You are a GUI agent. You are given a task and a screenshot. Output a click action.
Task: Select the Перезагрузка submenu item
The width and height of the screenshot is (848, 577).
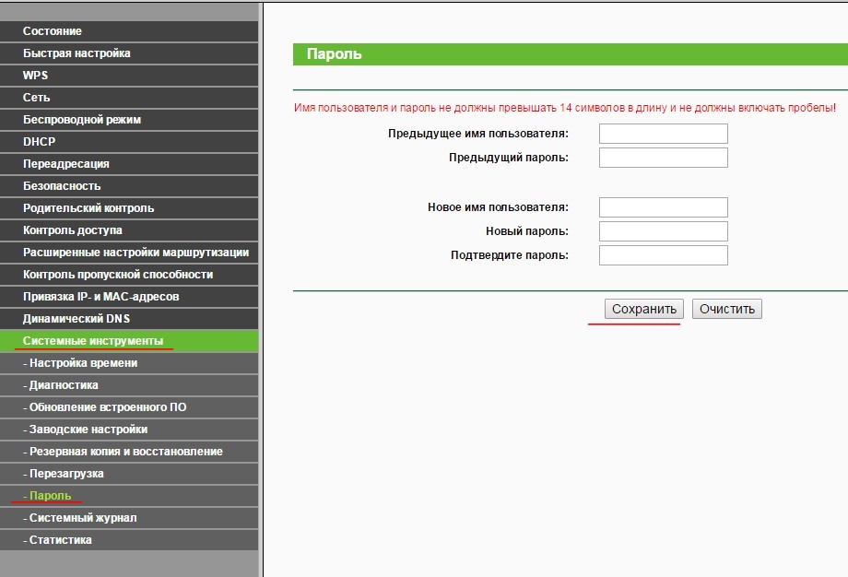click(129, 474)
